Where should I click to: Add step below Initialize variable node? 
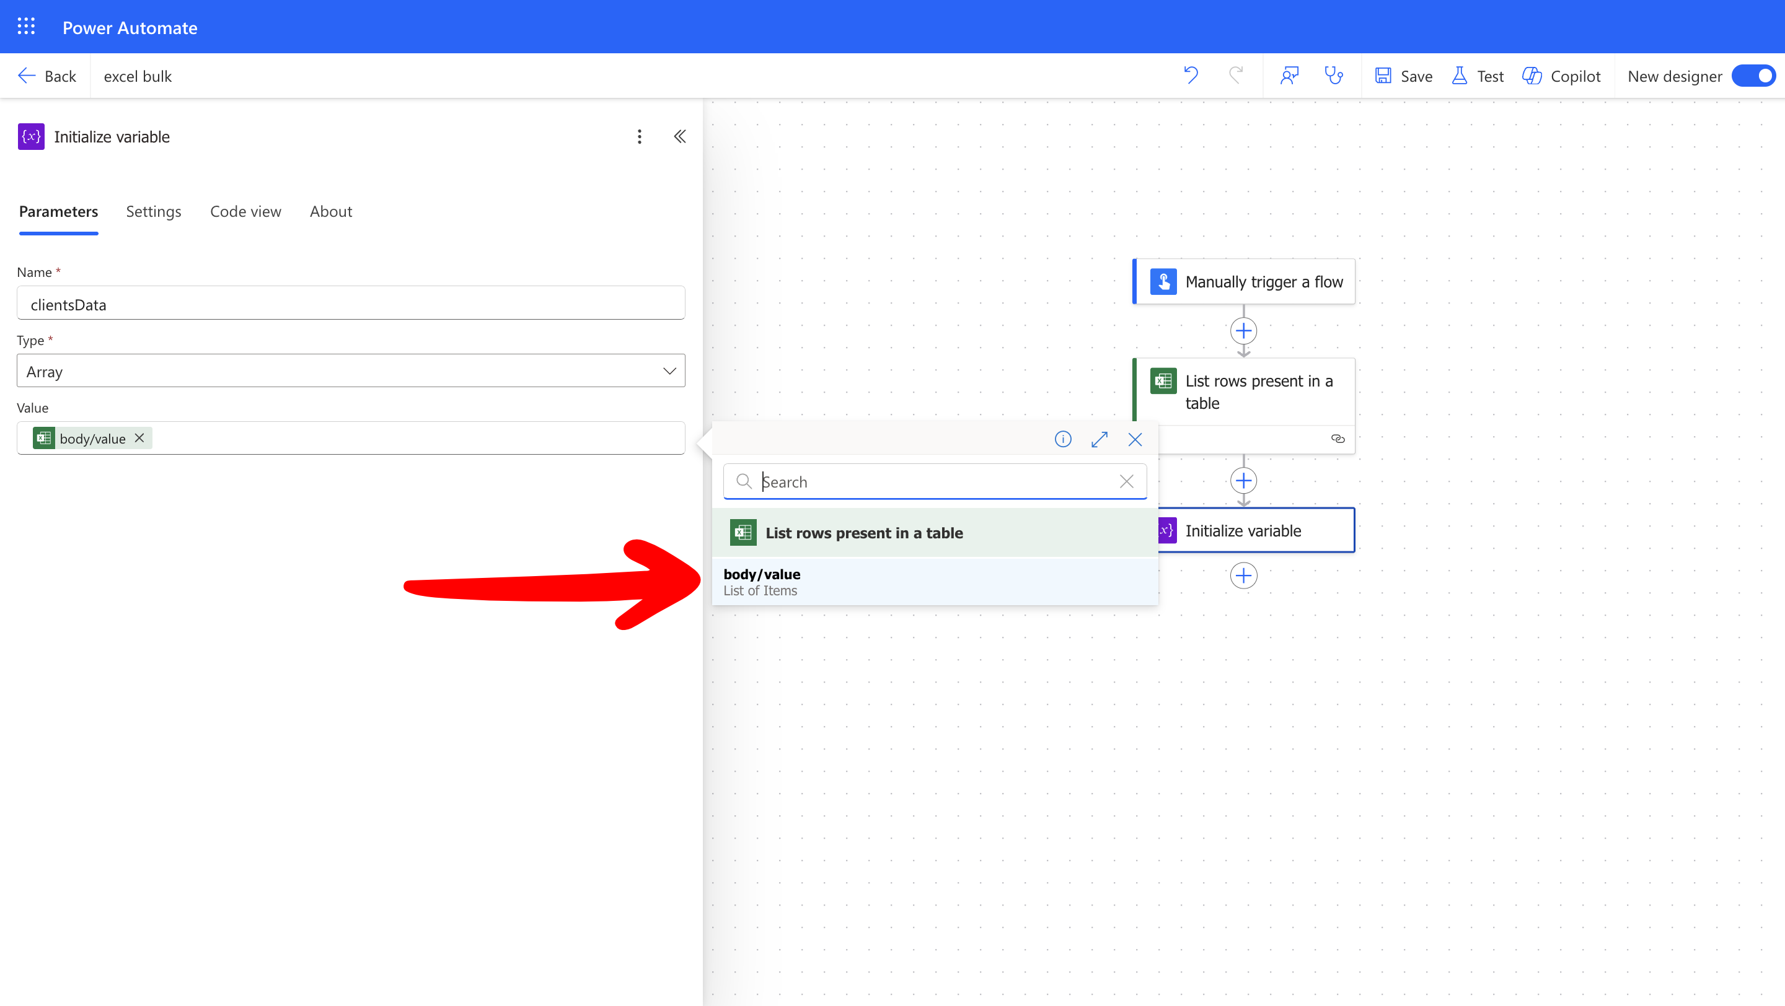(x=1243, y=575)
